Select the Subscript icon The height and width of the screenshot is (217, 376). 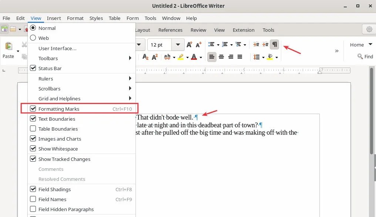[x=145, y=56]
